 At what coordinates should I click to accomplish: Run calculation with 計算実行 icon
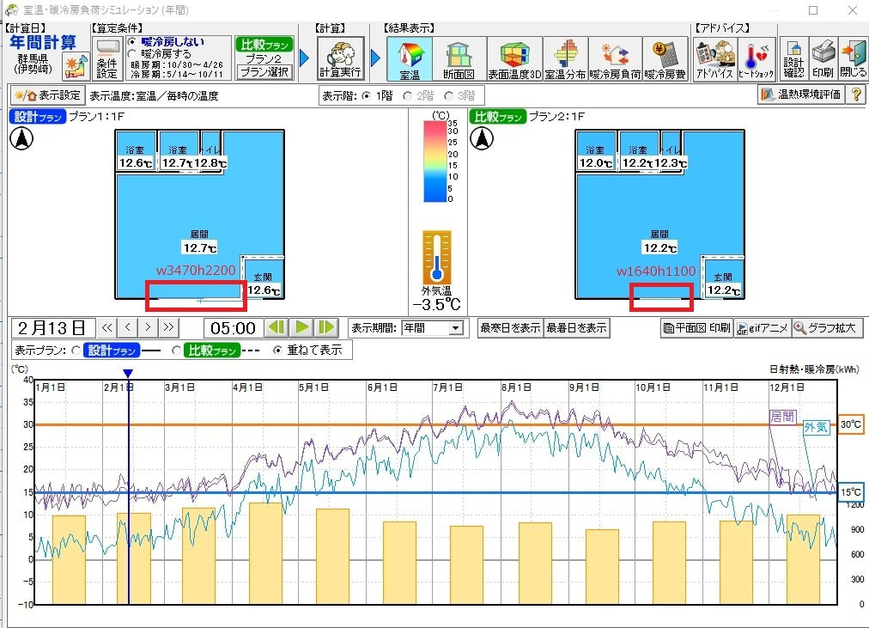tap(340, 58)
